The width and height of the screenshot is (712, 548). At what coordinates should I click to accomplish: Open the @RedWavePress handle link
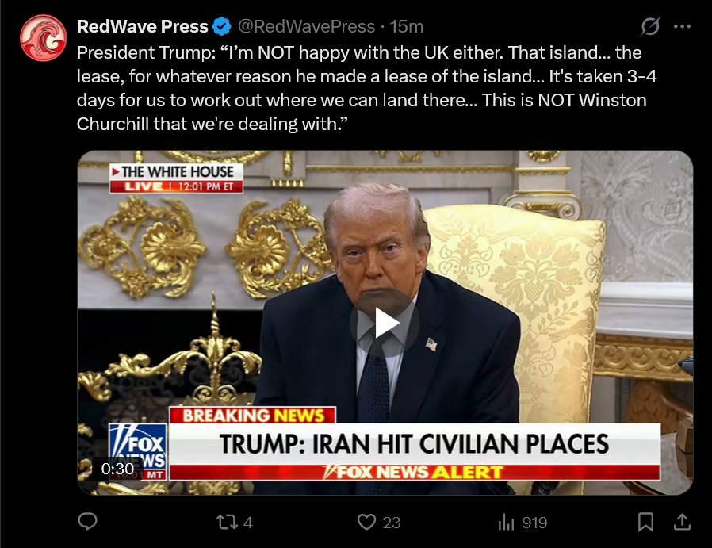[x=307, y=26]
